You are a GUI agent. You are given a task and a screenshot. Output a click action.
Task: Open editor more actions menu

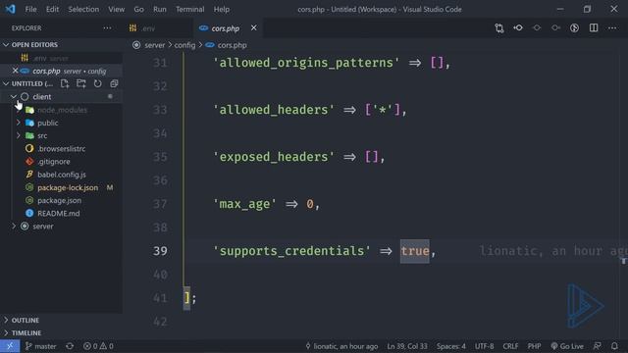click(612, 28)
